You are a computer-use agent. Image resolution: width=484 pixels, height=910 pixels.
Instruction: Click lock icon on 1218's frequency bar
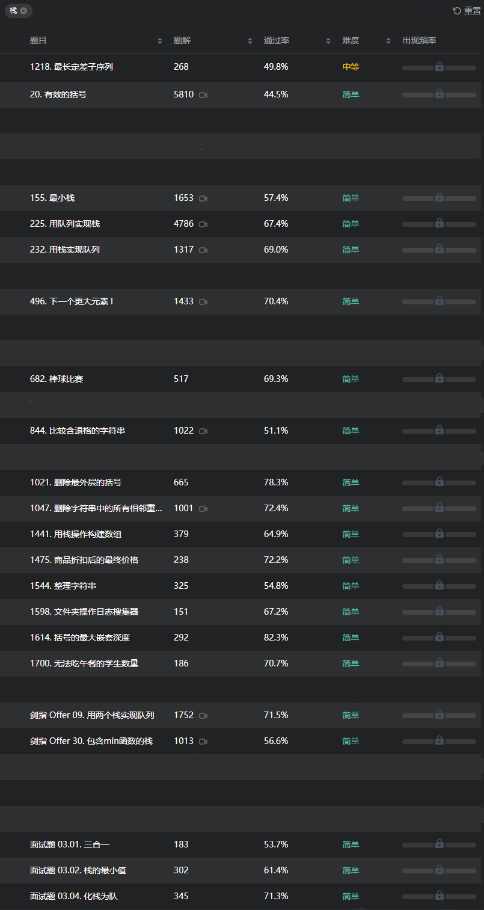pyautogui.click(x=439, y=67)
